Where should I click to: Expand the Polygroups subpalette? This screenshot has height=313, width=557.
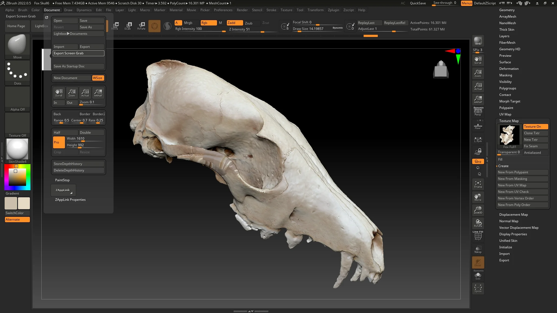(508, 88)
